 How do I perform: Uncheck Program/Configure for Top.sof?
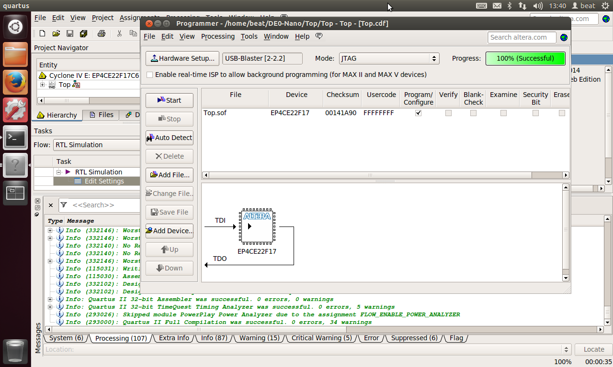[x=418, y=113]
